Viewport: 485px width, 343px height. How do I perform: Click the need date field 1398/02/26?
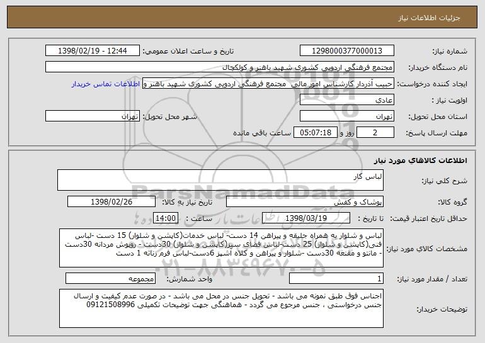click(111, 202)
